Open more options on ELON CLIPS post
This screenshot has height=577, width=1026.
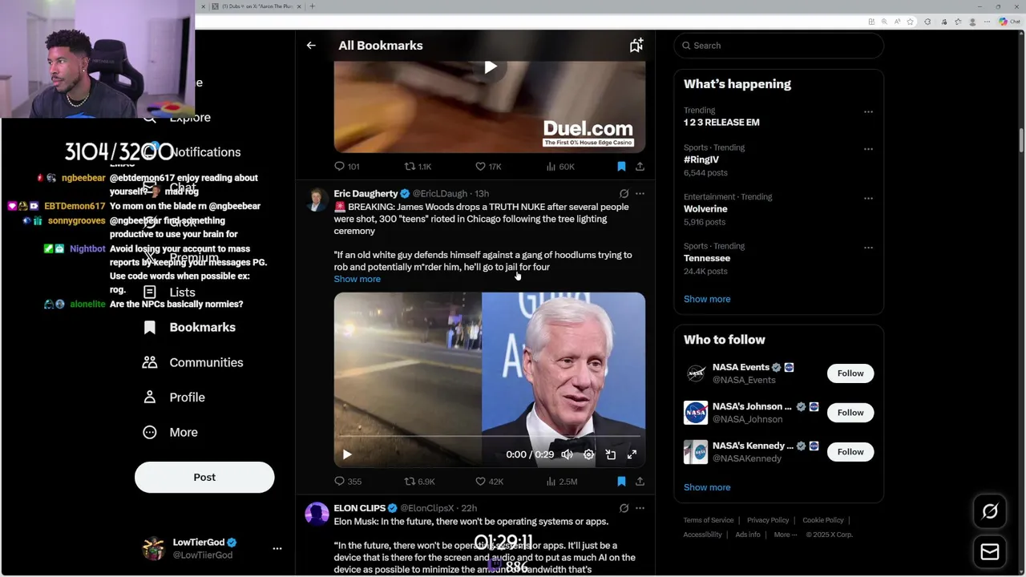640,508
